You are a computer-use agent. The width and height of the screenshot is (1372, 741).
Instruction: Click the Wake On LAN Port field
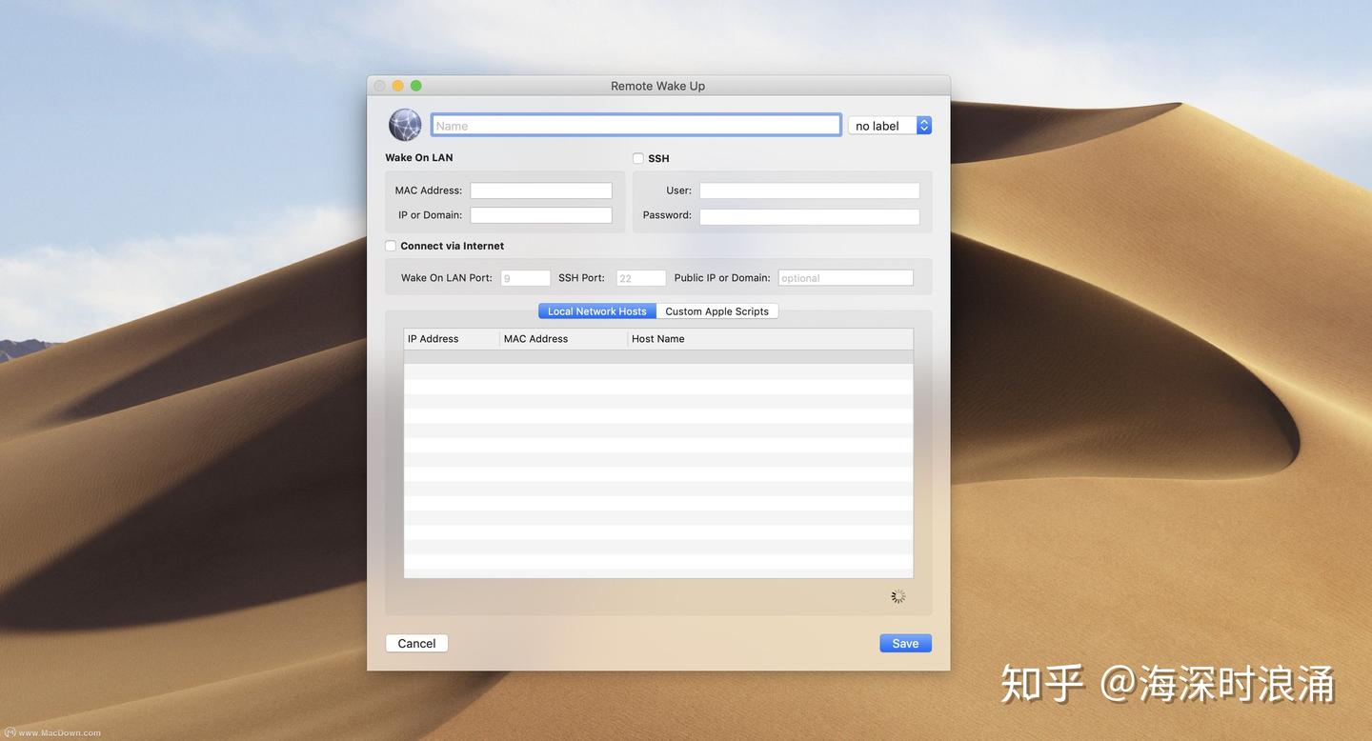coord(525,277)
